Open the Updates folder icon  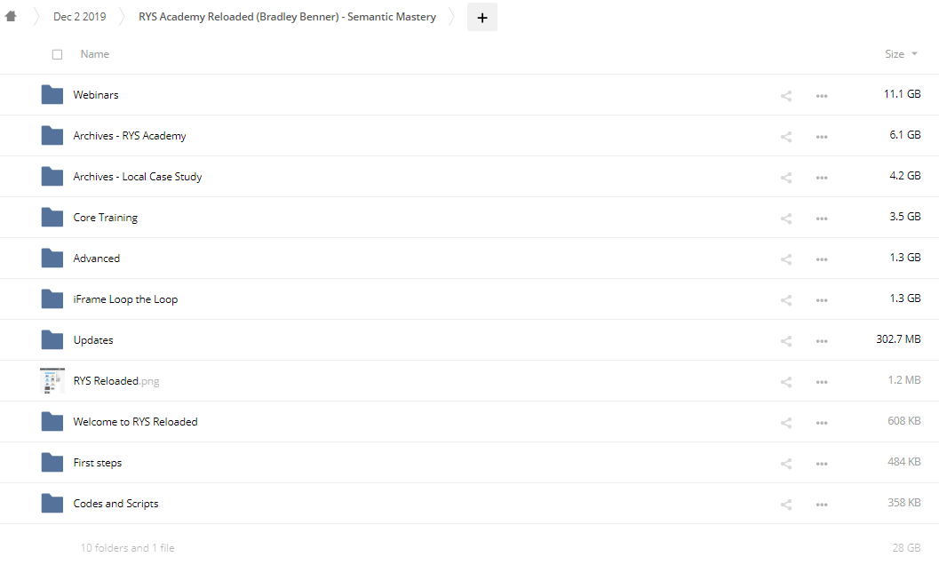[52, 339]
